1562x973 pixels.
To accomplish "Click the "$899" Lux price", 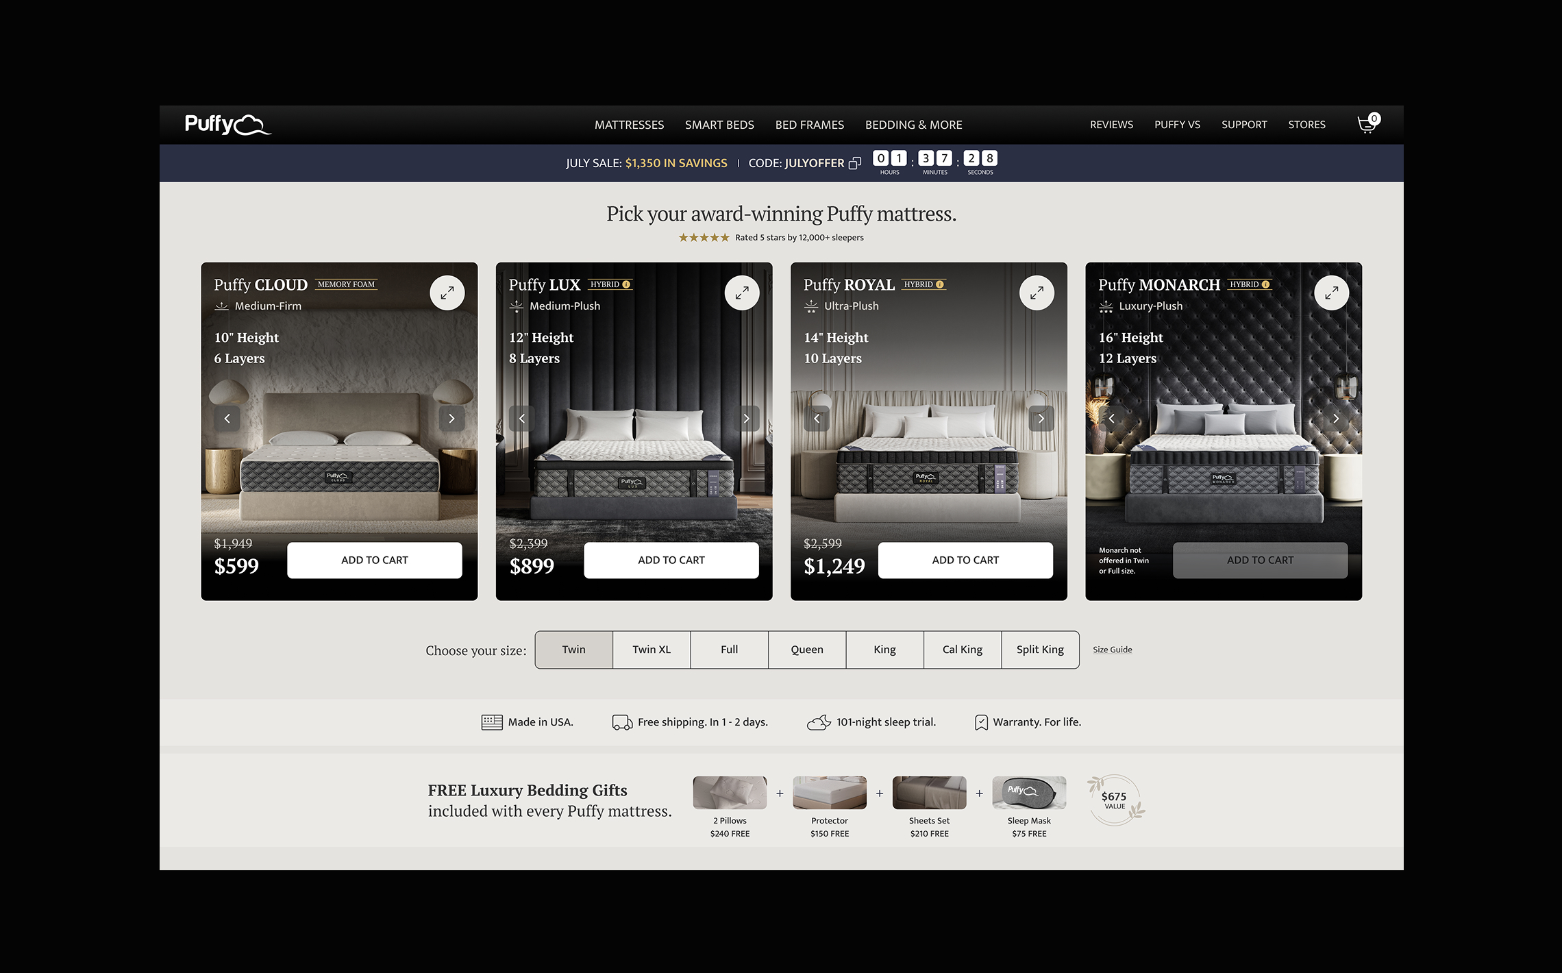I will tap(532, 566).
